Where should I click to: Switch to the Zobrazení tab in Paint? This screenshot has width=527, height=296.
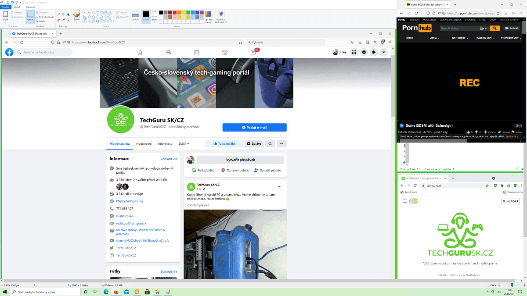[x=30, y=7]
